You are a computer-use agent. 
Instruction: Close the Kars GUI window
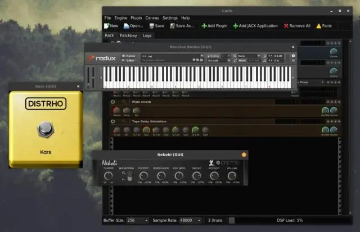(78, 87)
